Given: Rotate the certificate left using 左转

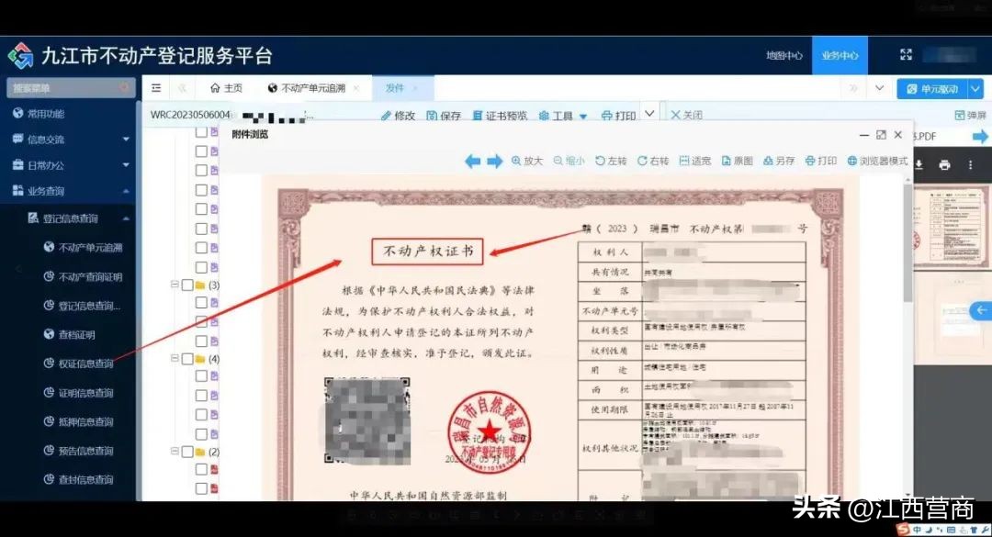Looking at the screenshot, I should click(610, 160).
